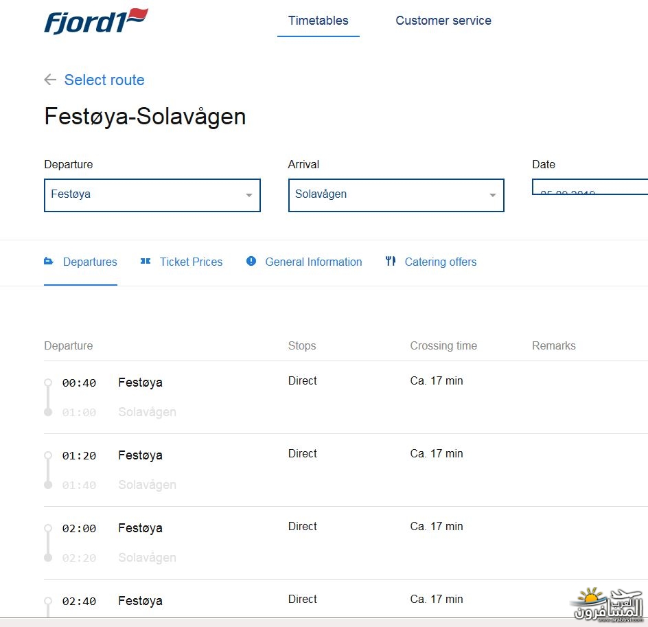Open the Timetables menu item
Image resolution: width=648 pixels, height=627 pixels.
318,21
